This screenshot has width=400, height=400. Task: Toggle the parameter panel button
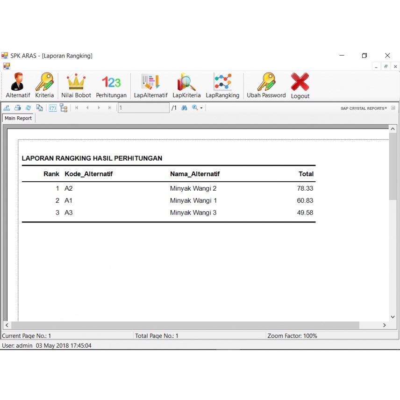pyautogui.click(x=52, y=108)
